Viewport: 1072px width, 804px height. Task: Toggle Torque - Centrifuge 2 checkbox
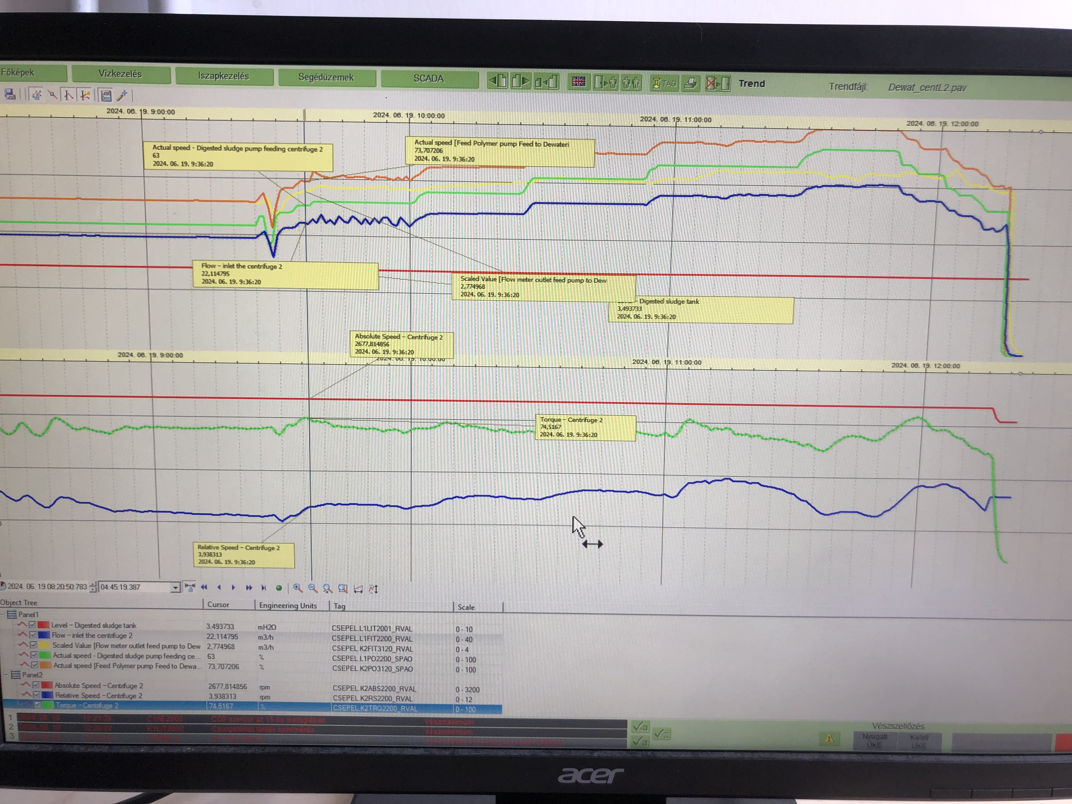coord(37,705)
